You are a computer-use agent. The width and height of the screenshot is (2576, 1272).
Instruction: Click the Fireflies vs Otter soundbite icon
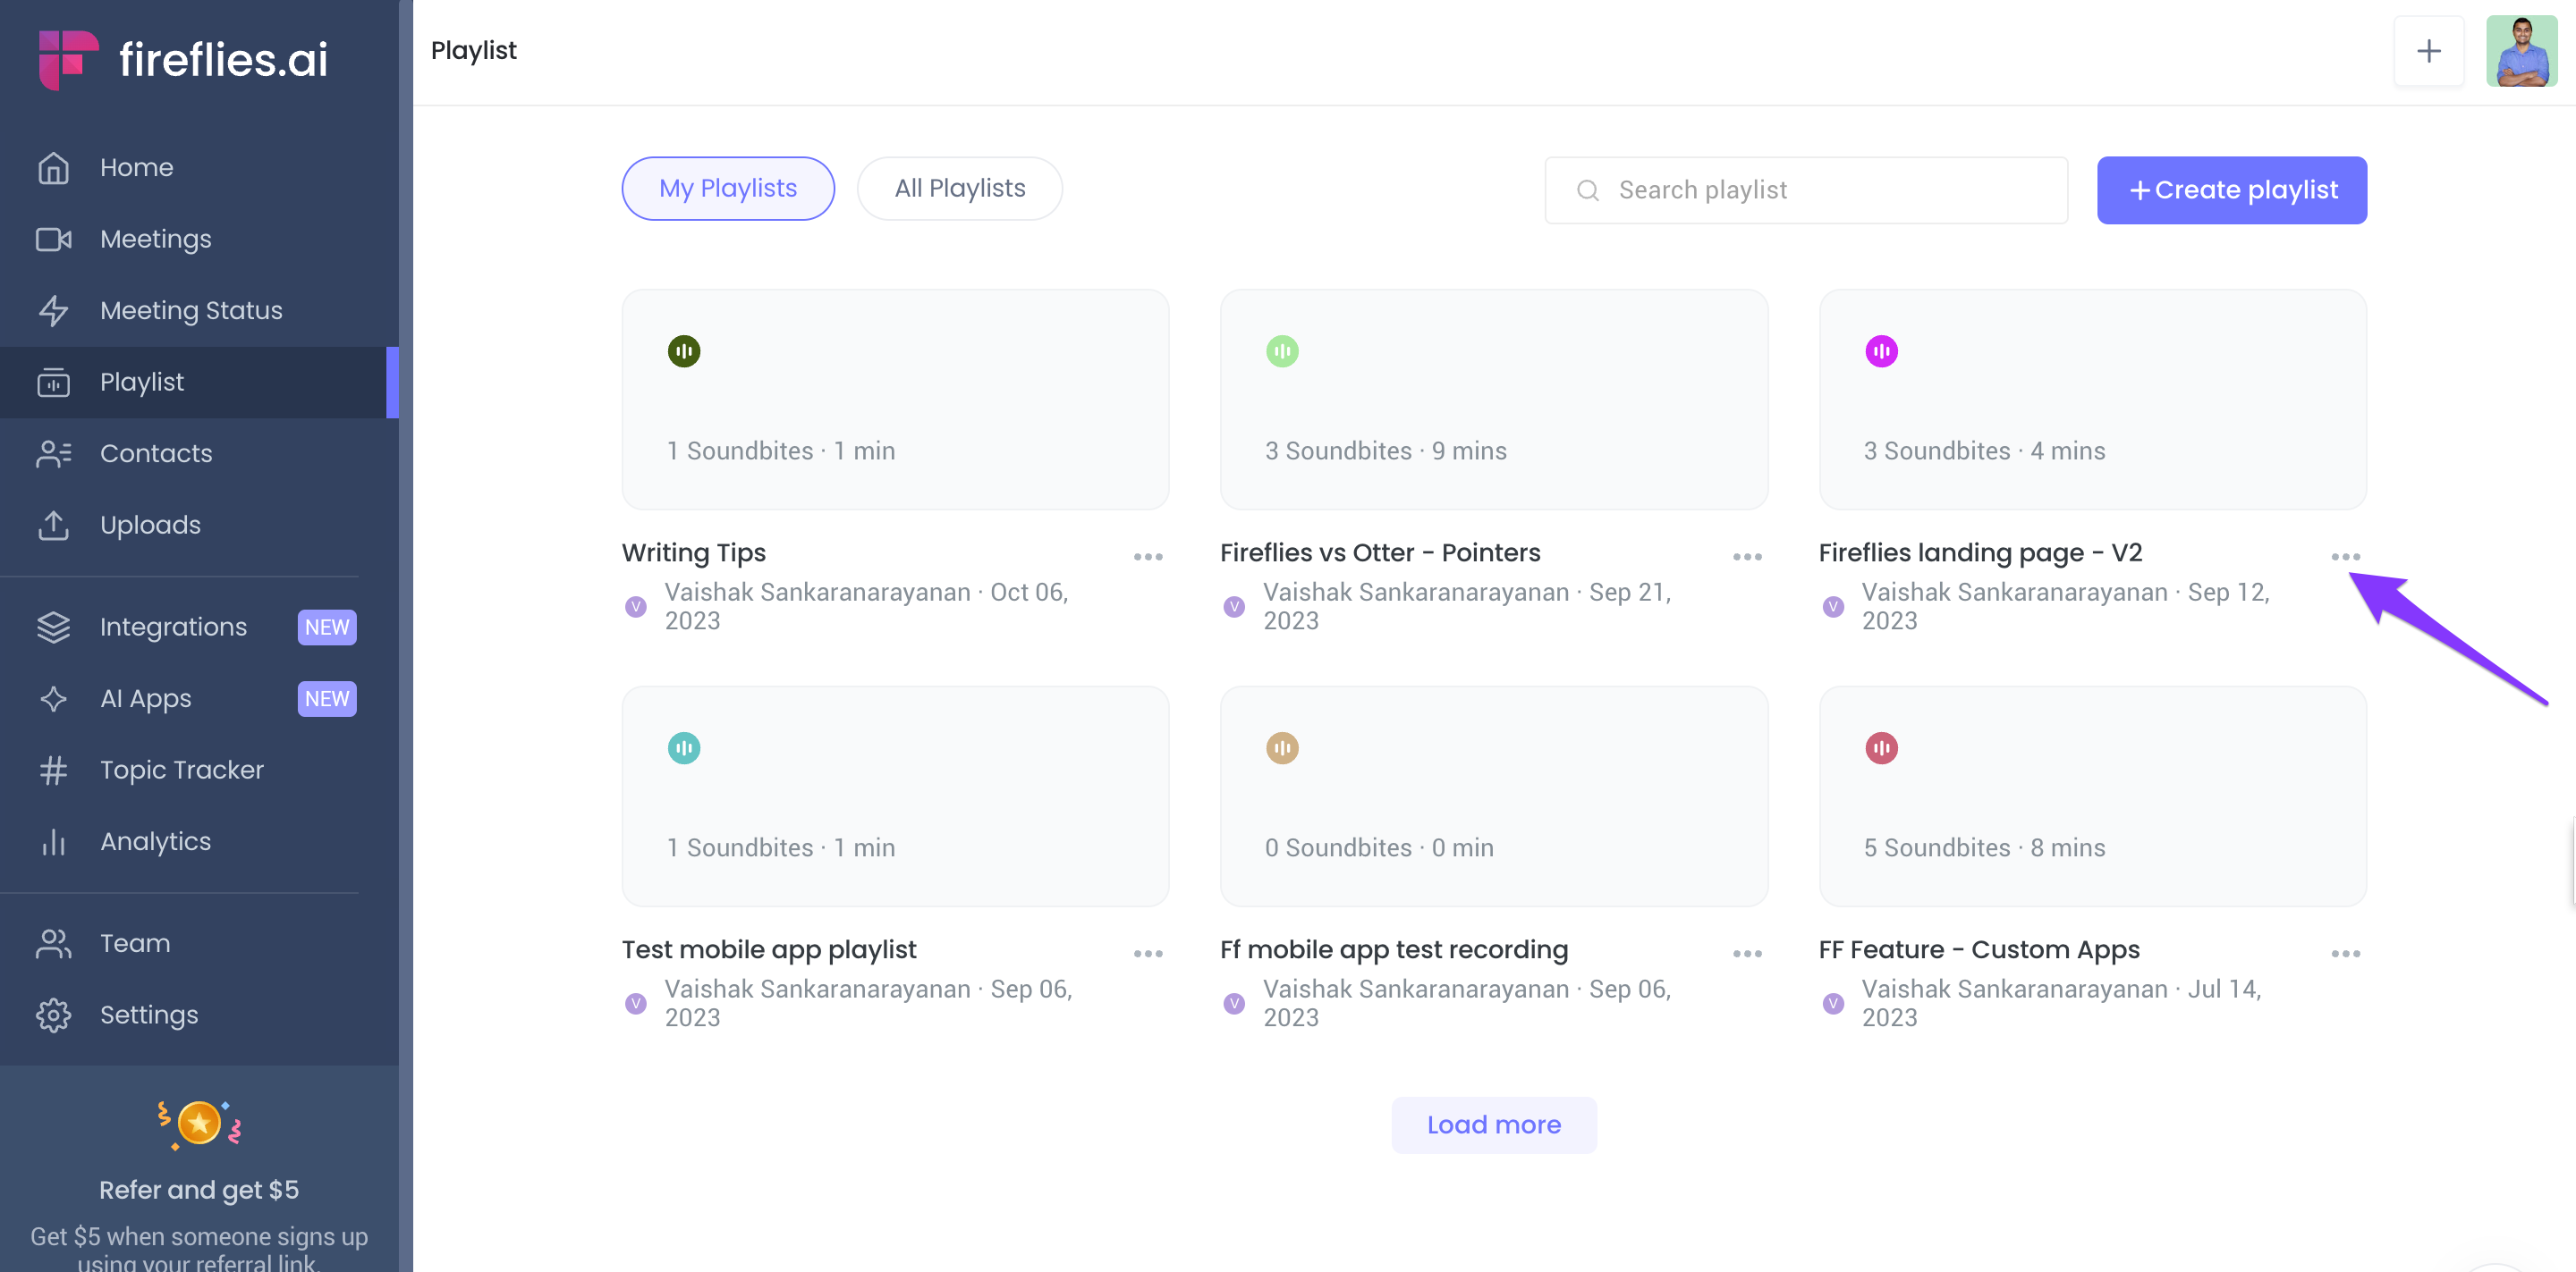pos(1282,351)
